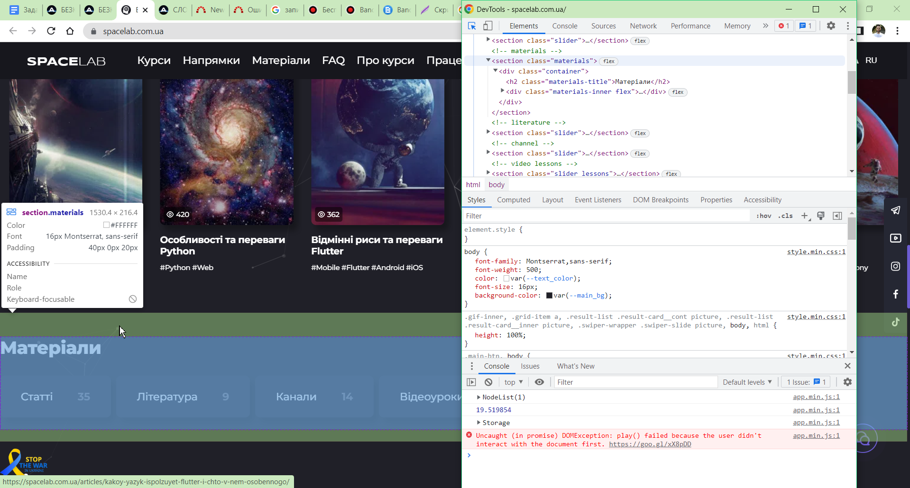This screenshot has height=488, width=910.
Task: Switch to the Sources tab
Action: [603, 26]
